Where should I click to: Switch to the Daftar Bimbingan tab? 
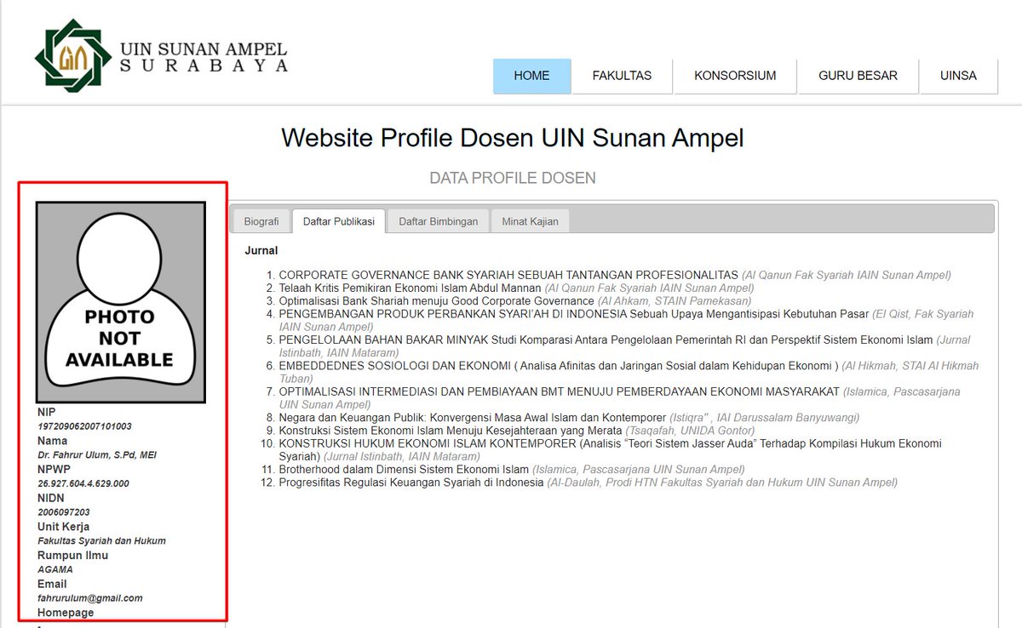pyautogui.click(x=439, y=221)
